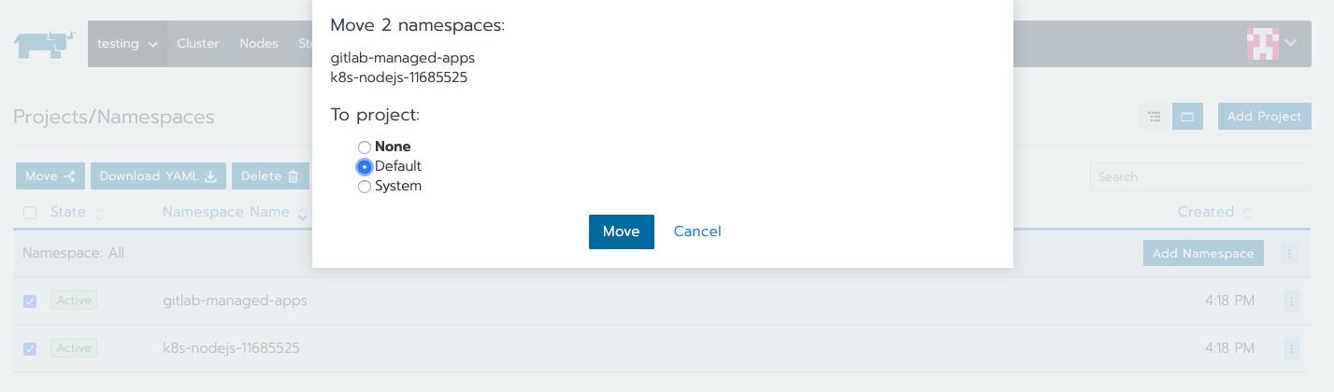Open the Cluster nav tab
Screen dimensions: 1334x392
tap(198, 44)
